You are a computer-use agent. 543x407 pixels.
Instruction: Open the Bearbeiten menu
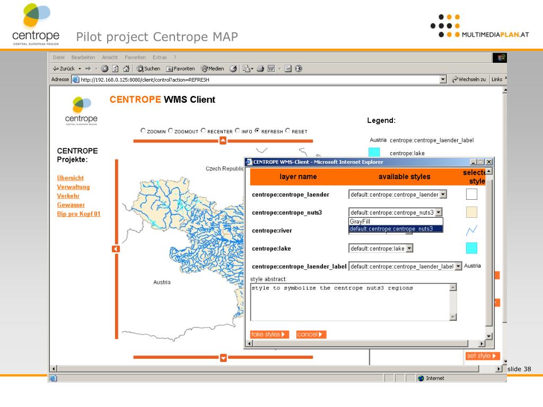83,57
